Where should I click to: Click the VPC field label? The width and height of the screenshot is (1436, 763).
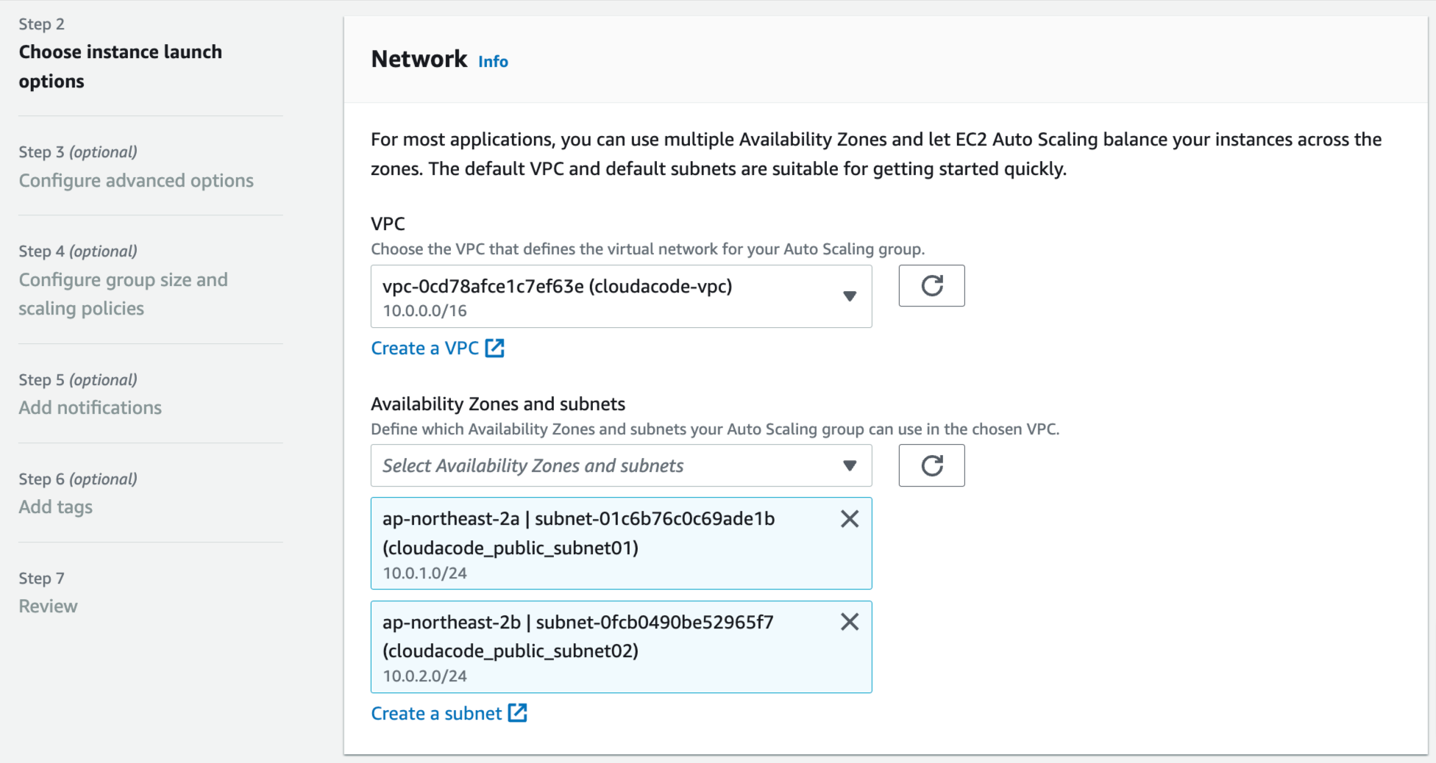point(388,223)
